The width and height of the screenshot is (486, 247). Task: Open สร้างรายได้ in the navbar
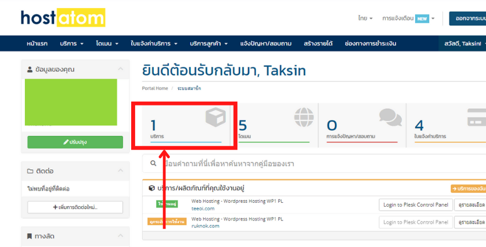(318, 44)
